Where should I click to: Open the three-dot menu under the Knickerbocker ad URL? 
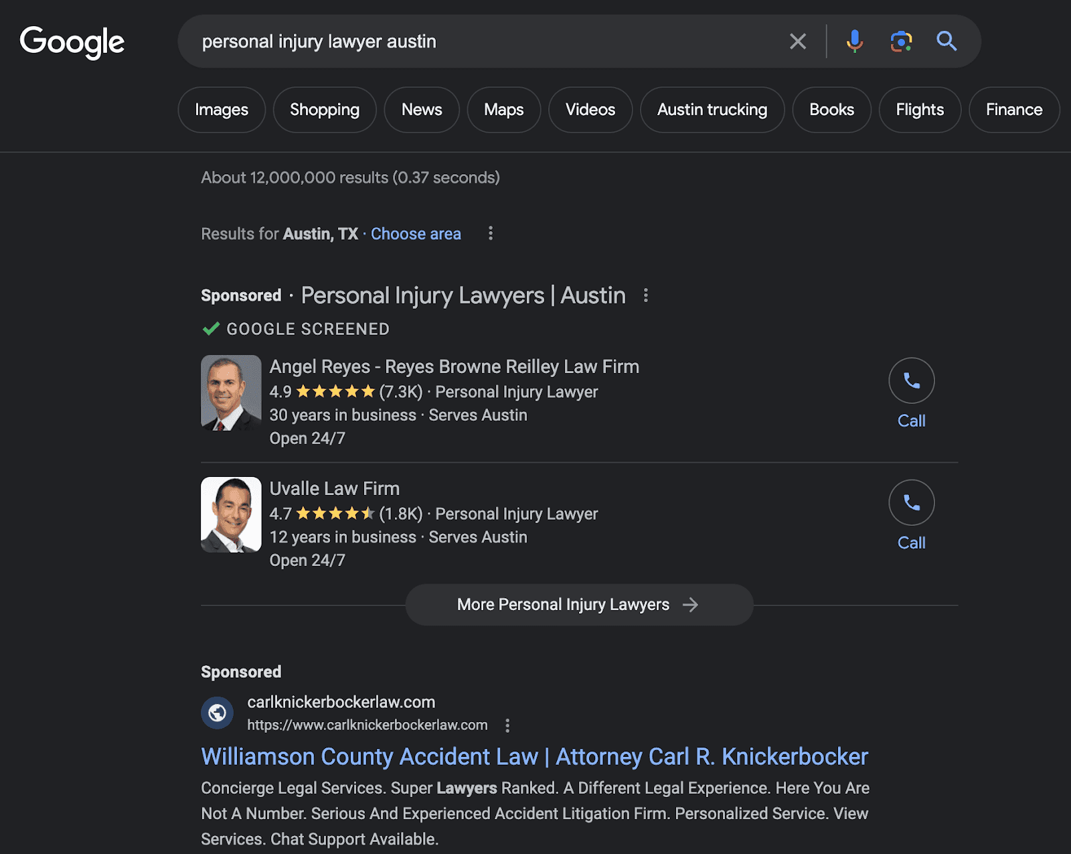(x=507, y=725)
